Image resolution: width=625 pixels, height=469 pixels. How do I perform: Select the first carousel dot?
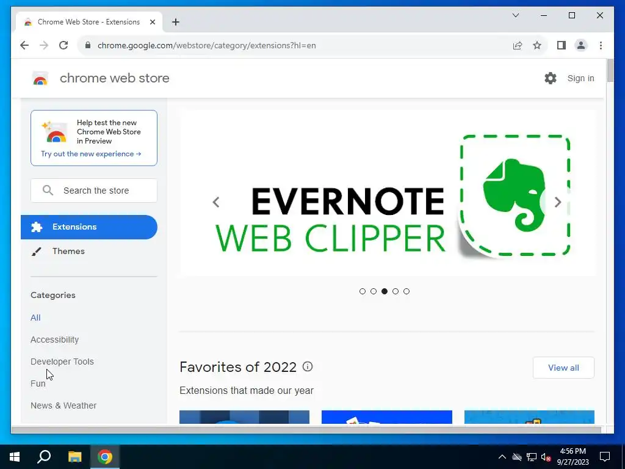coord(363,291)
